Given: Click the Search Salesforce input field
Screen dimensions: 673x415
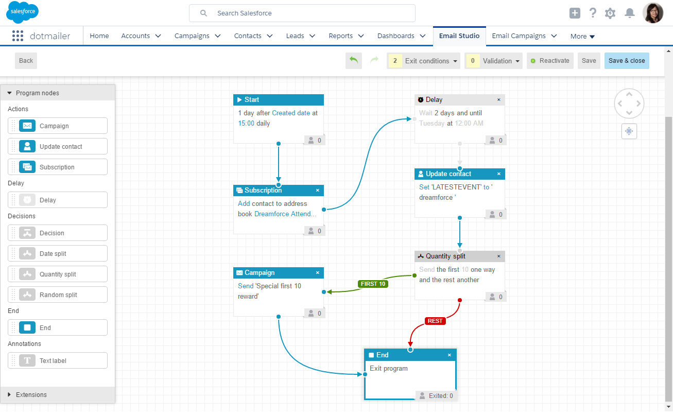Looking at the screenshot, I should point(302,13).
